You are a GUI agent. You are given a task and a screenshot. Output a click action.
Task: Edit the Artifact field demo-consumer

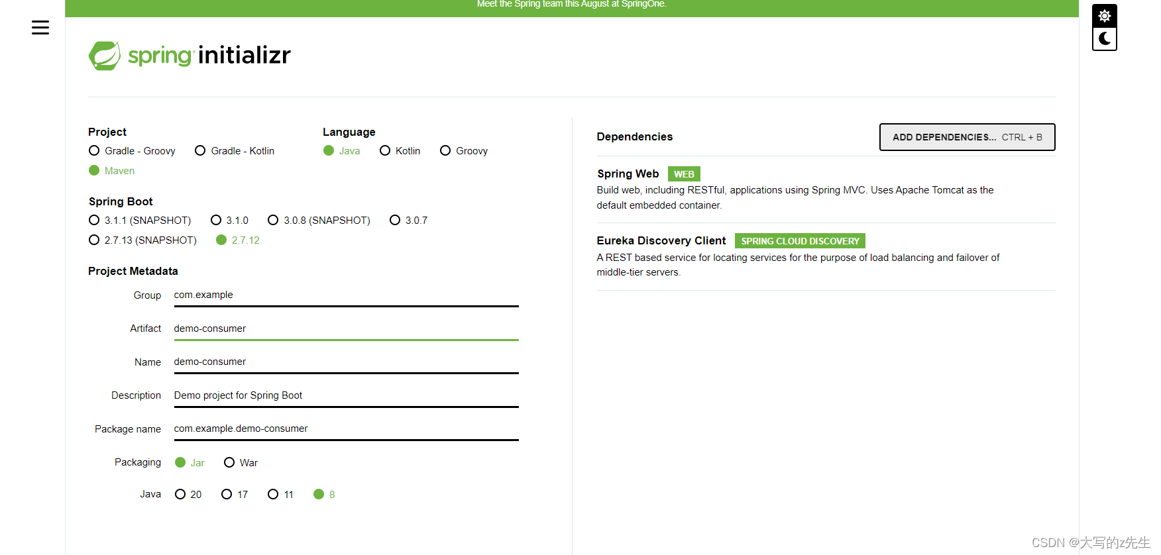[346, 329]
